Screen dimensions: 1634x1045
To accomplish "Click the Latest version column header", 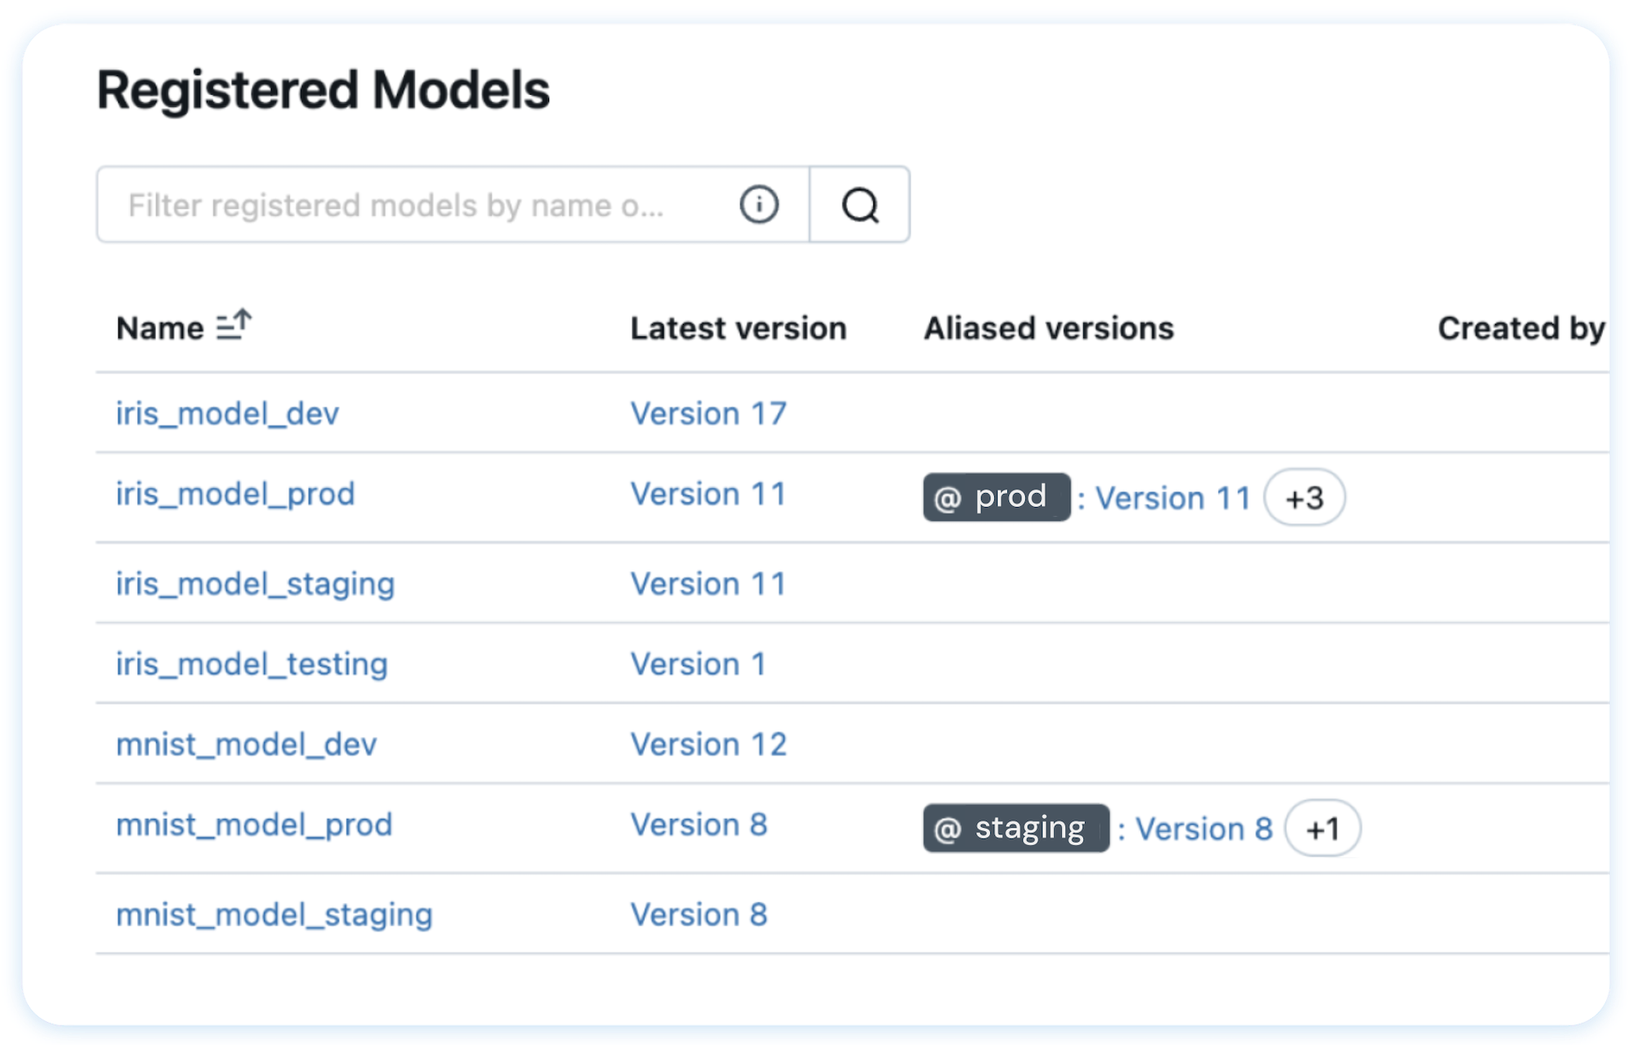I will tap(738, 327).
